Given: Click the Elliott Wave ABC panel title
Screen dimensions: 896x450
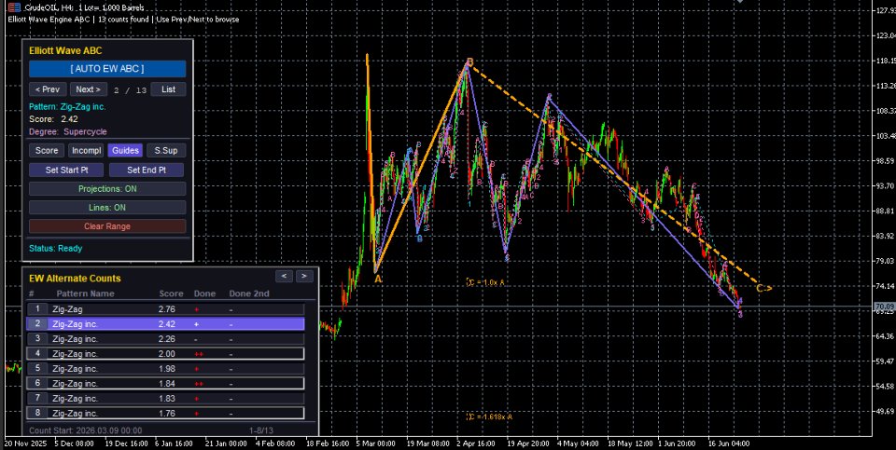Looking at the screenshot, I should [65, 50].
